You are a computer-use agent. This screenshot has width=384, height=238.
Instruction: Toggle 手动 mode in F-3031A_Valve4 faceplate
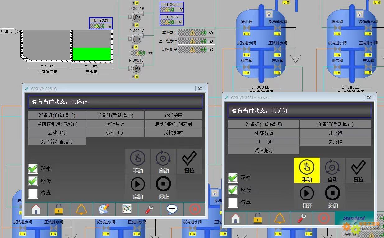click(307, 170)
